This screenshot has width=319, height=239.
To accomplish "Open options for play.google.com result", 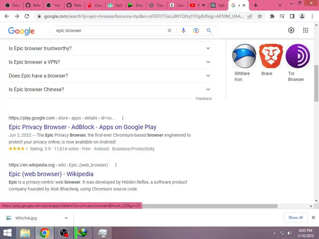I will click(x=123, y=118).
